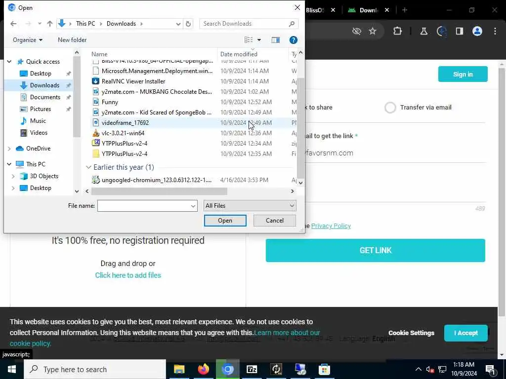Open Chrome extensions puzzle icon
Image resolution: width=506 pixels, height=379 pixels.
398,31
